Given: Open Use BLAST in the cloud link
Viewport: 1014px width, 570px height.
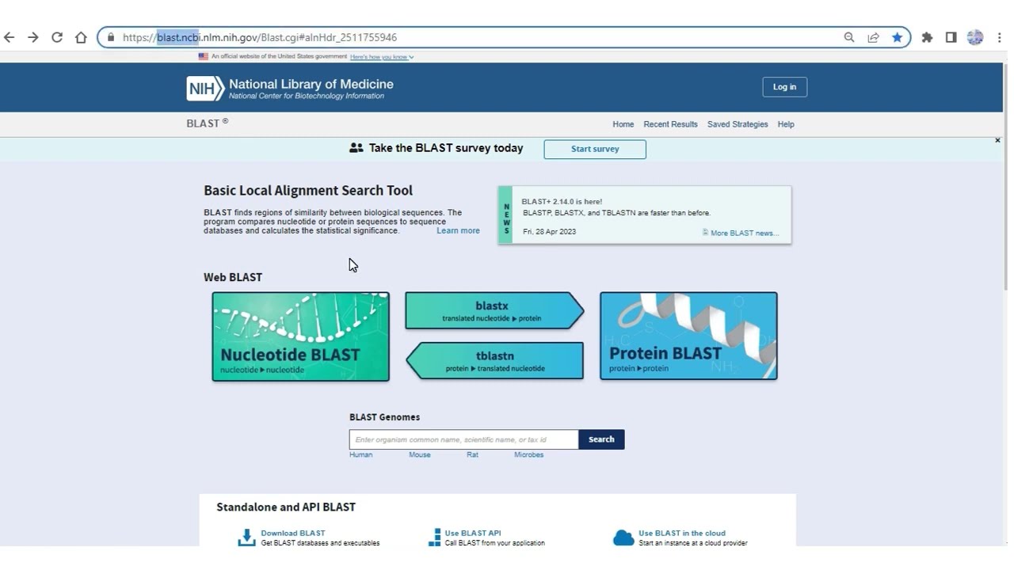Looking at the screenshot, I should tap(682, 533).
